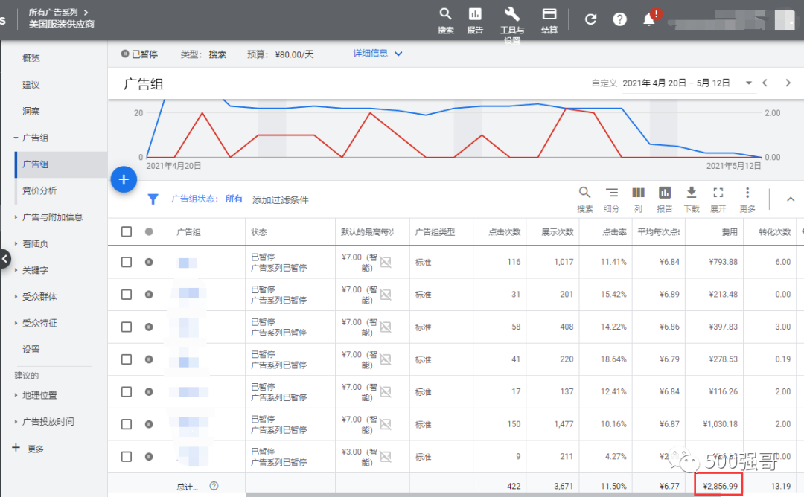Collapse the toolbar with the up chevron

(x=791, y=199)
